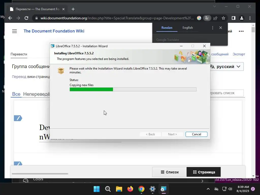This screenshot has height=195, width=260.
Task: Click the network icon in tray
Action: coord(224,189)
